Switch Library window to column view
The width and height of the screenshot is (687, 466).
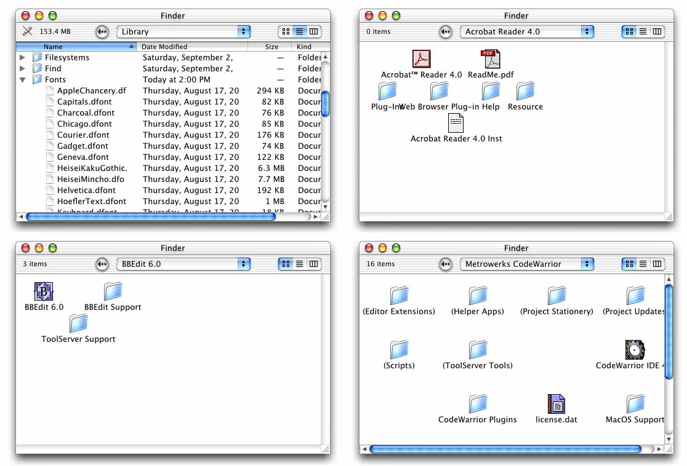click(314, 31)
